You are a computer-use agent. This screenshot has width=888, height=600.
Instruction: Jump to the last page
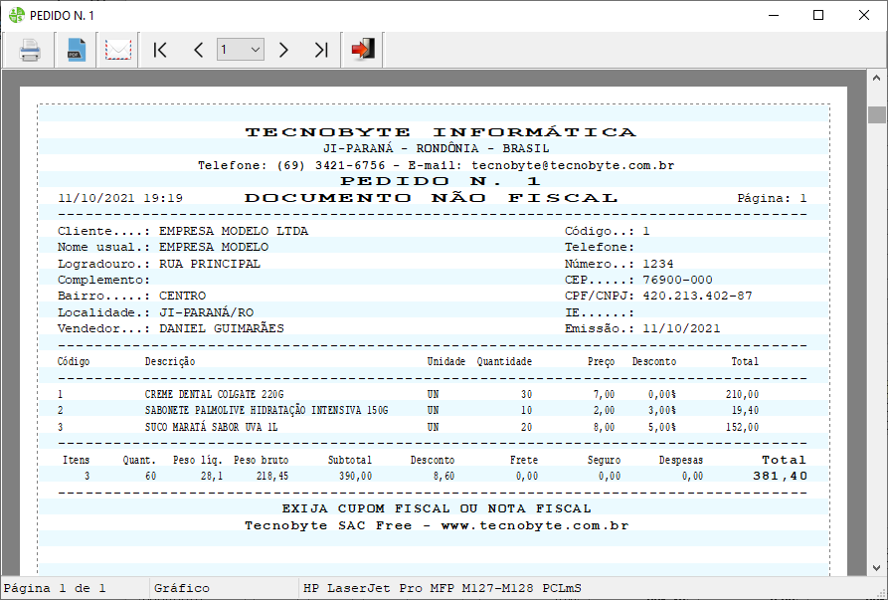click(320, 50)
